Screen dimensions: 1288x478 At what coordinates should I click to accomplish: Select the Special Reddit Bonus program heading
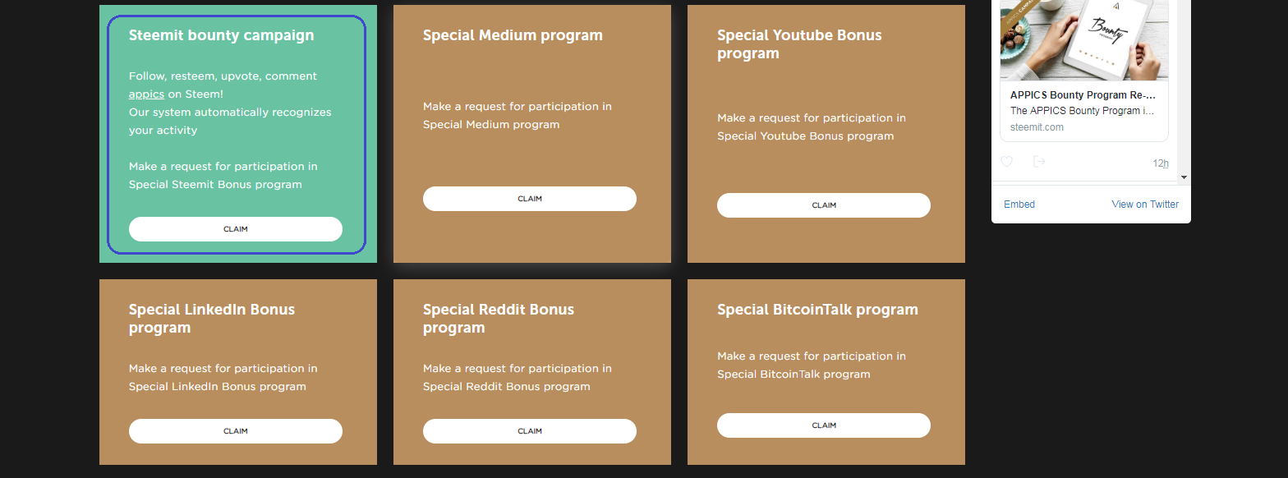click(x=499, y=319)
